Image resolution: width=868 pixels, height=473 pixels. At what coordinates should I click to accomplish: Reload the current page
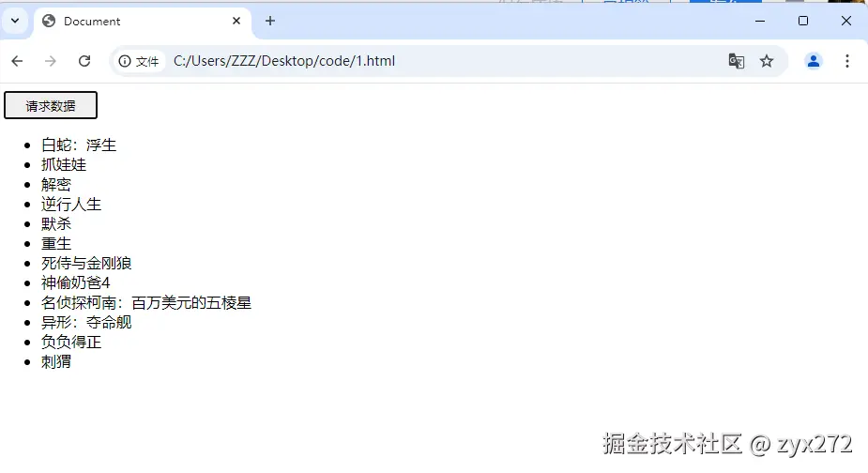pos(84,61)
